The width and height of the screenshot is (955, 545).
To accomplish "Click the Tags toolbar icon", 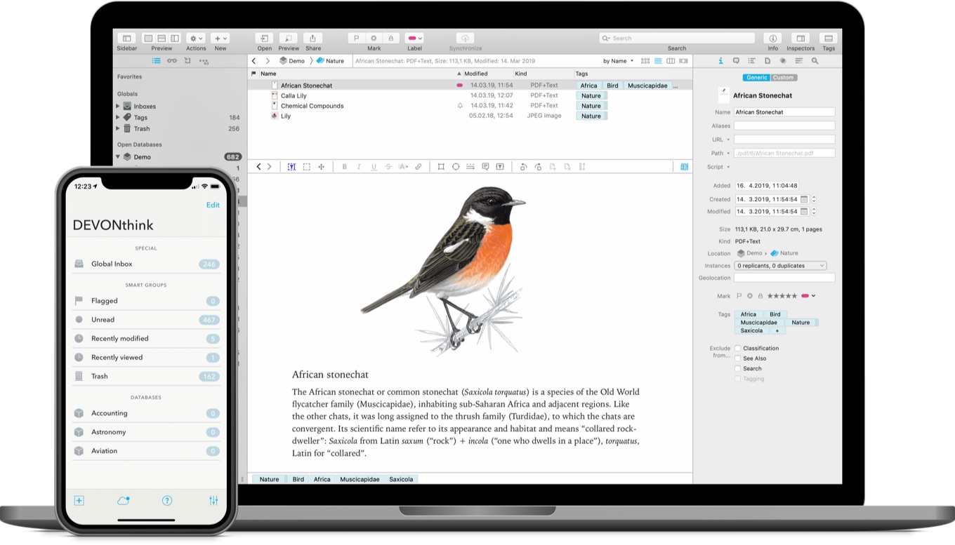I will click(829, 39).
